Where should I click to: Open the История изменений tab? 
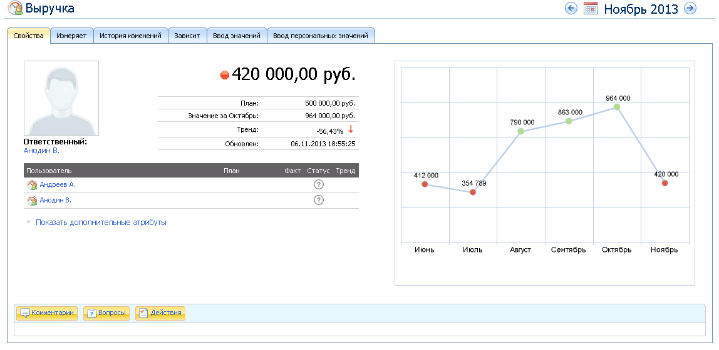[x=130, y=36]
